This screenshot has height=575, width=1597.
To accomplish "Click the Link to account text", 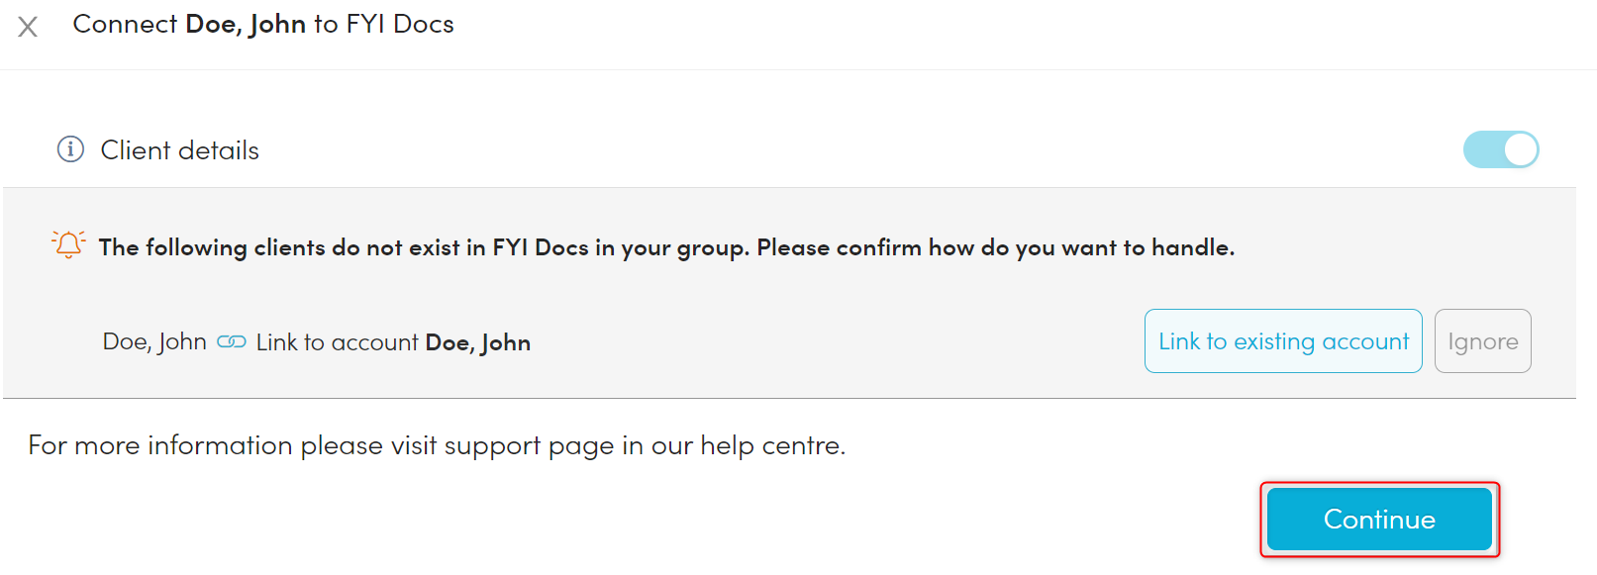I will click(x=337, y=342).
